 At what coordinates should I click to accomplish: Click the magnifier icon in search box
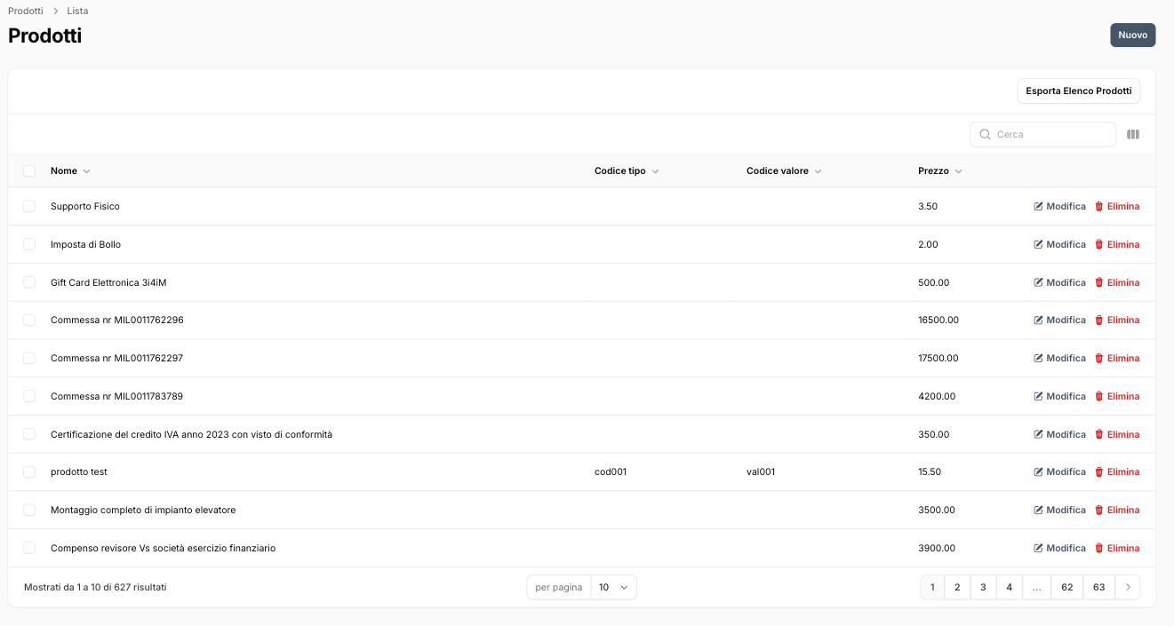tap(985, 135)
